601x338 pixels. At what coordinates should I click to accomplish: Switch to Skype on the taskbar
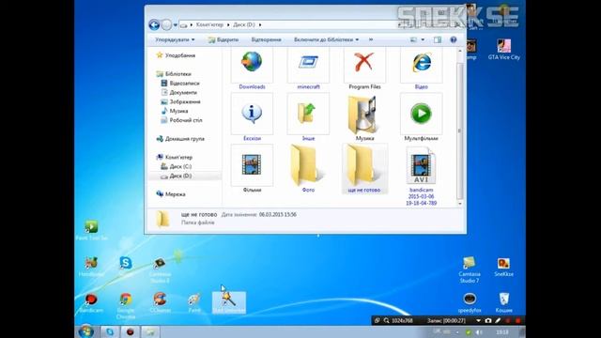tap(110, 331)
